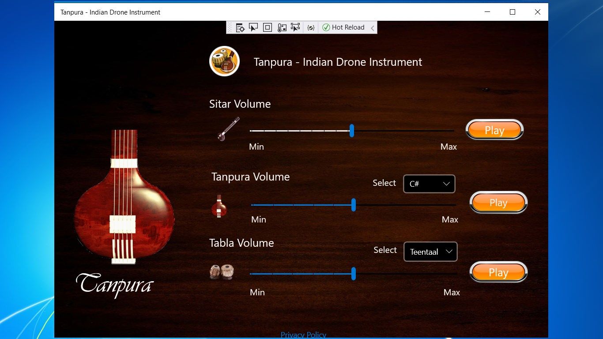This screenshot has width=603, height=339.
Task: Click the Select Element debug tool
Action: click(253, 27)
